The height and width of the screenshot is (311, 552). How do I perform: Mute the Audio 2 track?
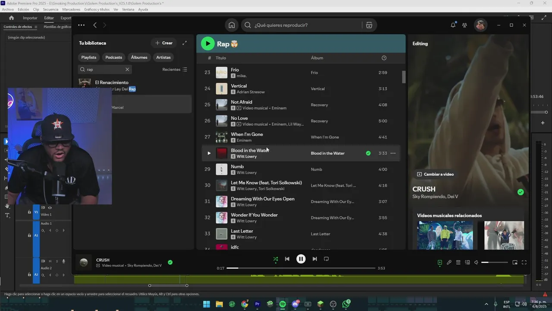[50, 261]
